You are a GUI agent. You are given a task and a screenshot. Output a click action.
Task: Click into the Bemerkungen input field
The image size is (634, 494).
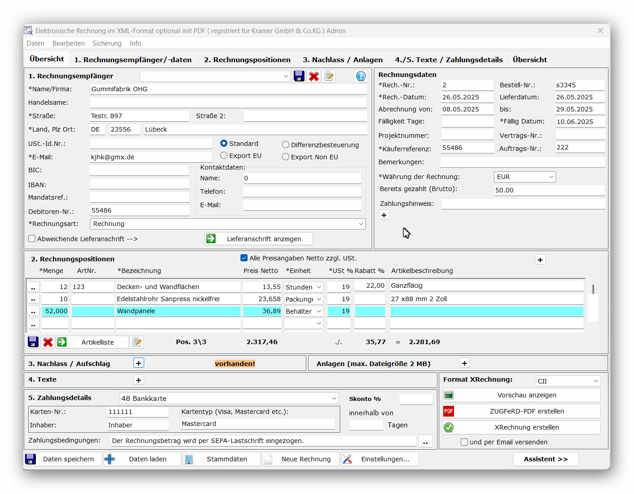522,162
